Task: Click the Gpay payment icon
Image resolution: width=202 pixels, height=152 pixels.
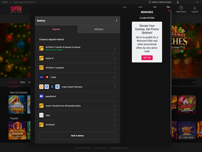Action: [41, 115]
